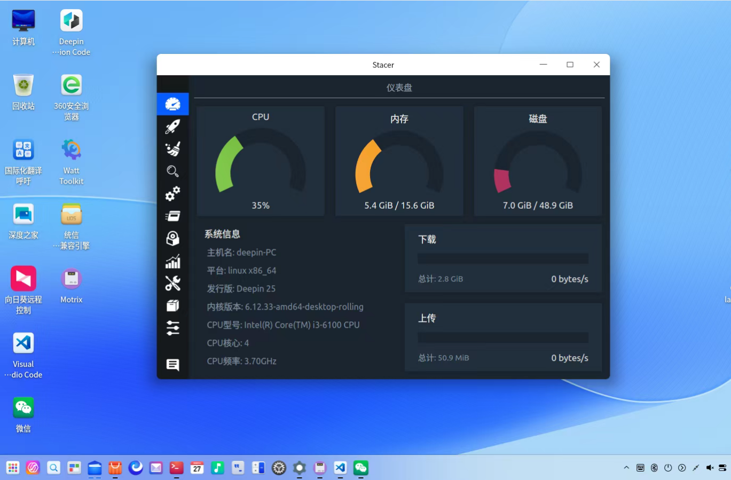The height and width of the screenshot is (480, 731).
Task: Open the APT Repository Manager box icon
Action: [172, 305]
